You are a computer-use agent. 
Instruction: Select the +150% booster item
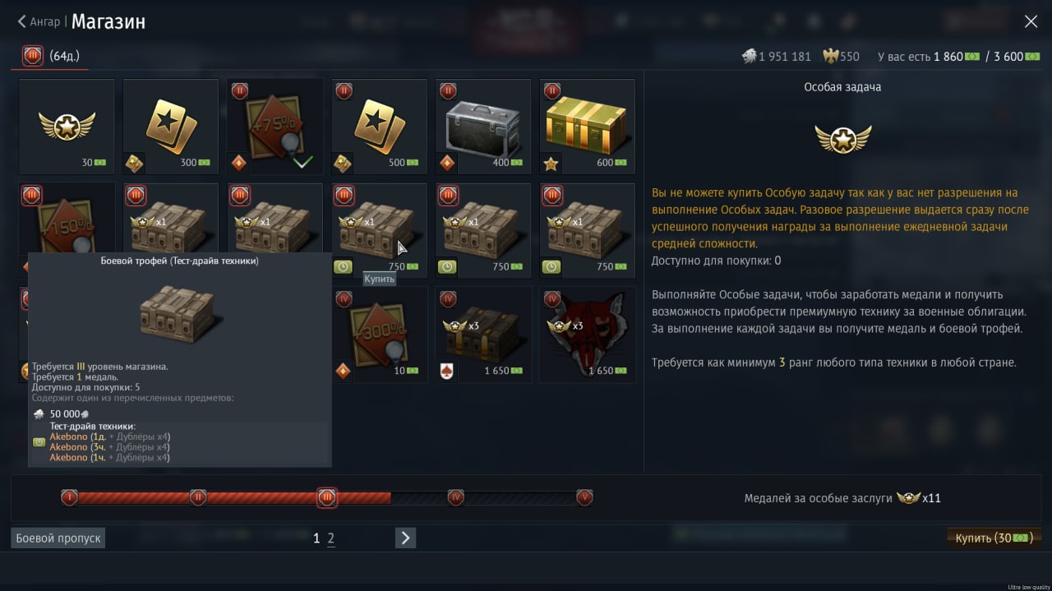[x=67, y=218]
